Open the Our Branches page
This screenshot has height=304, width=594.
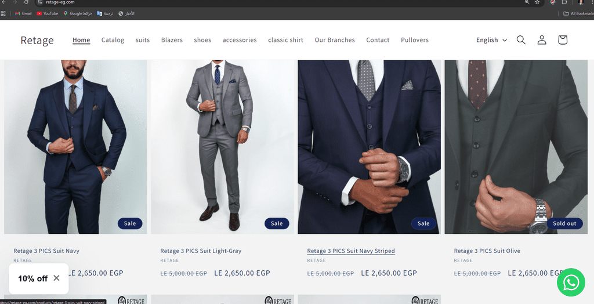click(x=335, y=40)
